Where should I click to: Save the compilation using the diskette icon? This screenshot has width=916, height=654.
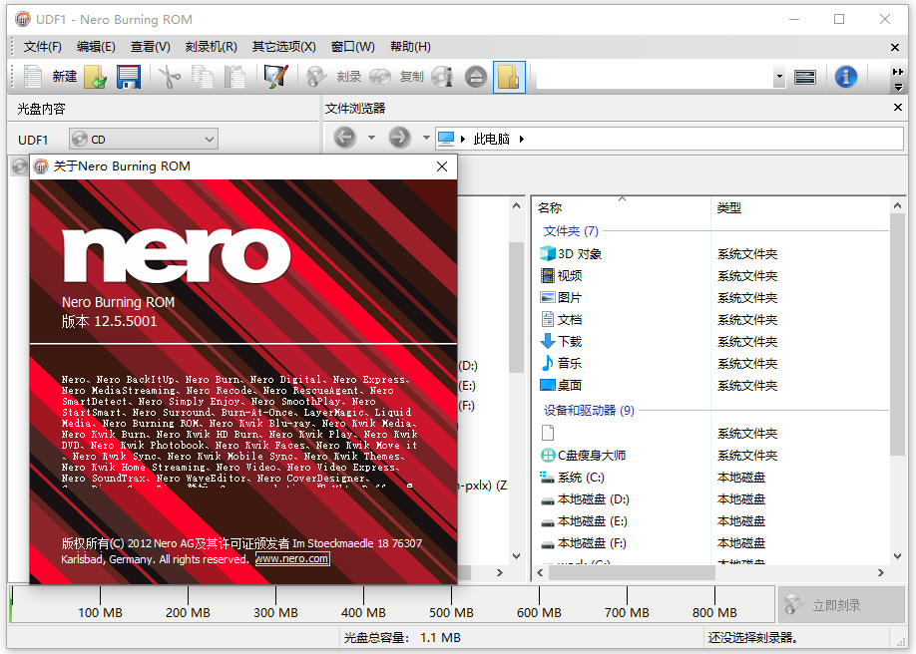point(128,78)
